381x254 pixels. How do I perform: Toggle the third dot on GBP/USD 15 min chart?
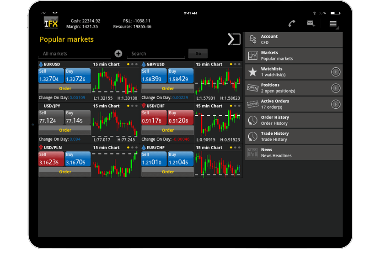239,64
